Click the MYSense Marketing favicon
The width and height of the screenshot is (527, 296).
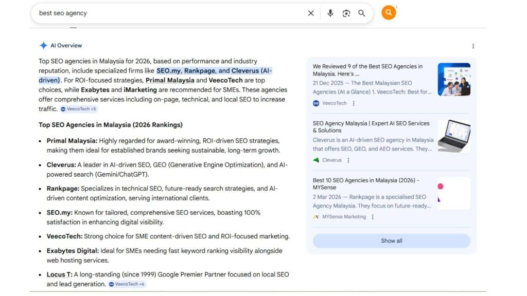316,217
